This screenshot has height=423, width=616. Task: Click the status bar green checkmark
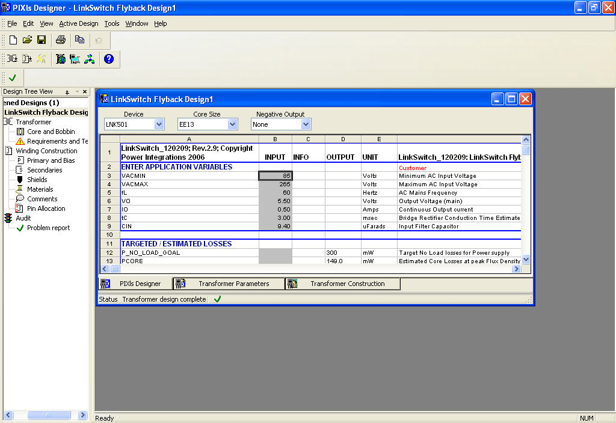click(217, 299)
